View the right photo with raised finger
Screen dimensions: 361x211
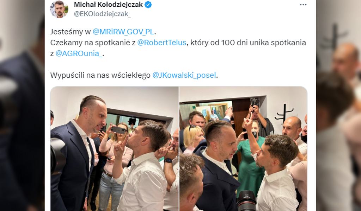(x=243, y=148)
